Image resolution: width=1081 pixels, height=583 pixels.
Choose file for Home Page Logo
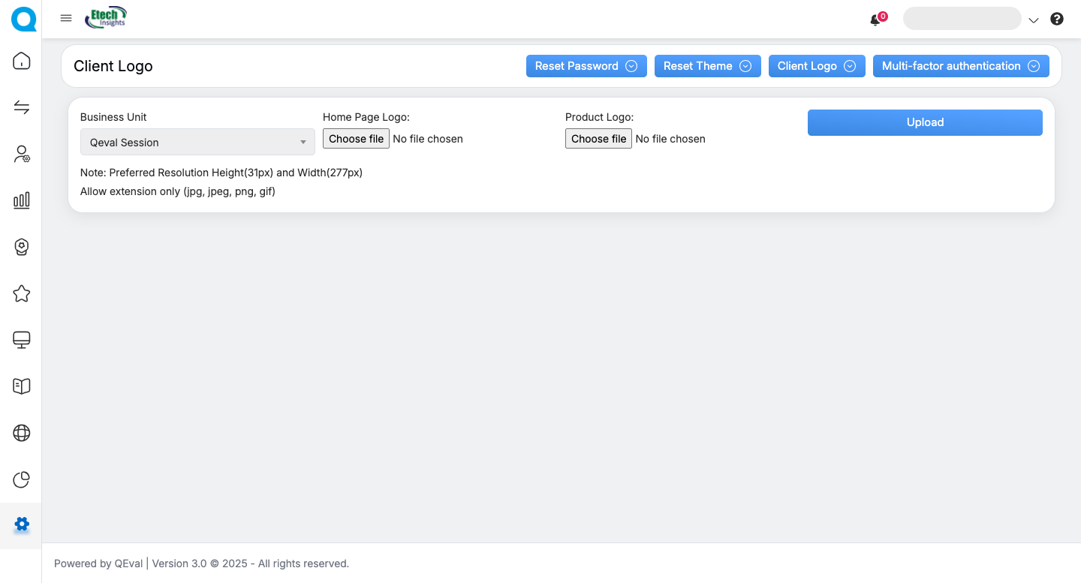pos(356,139)
